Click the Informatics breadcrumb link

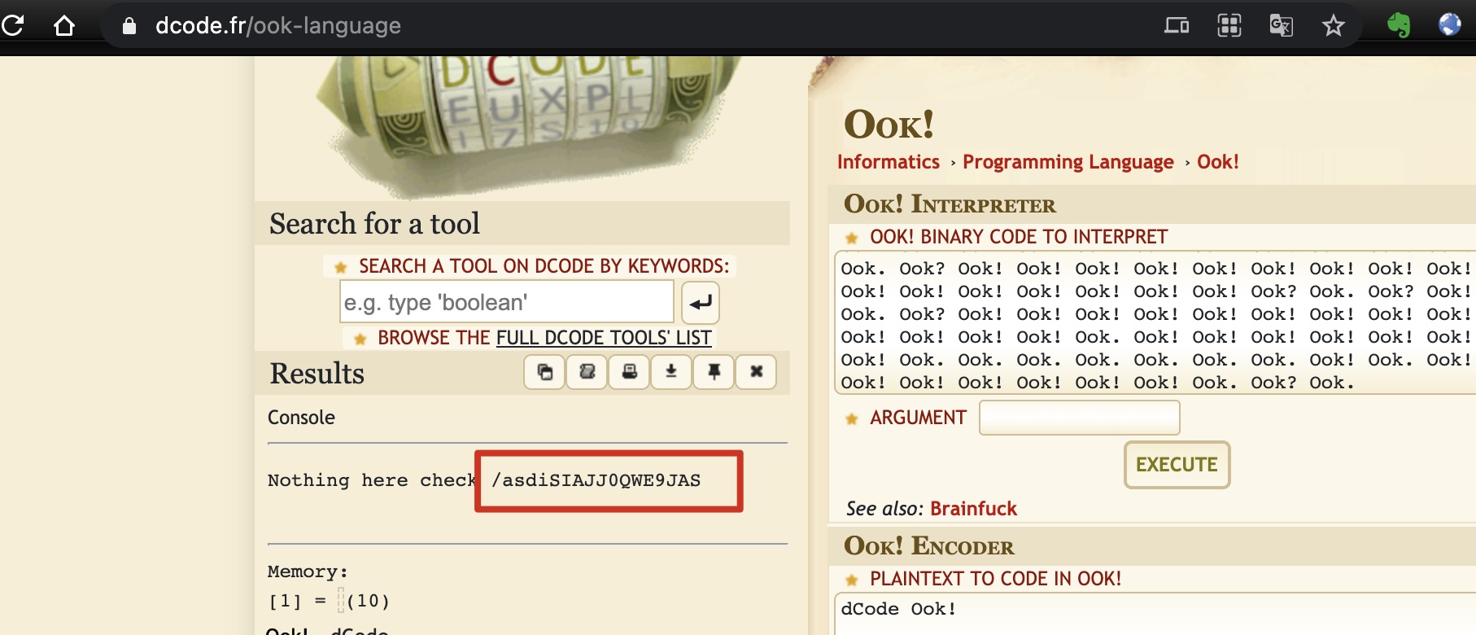(889, 162)
